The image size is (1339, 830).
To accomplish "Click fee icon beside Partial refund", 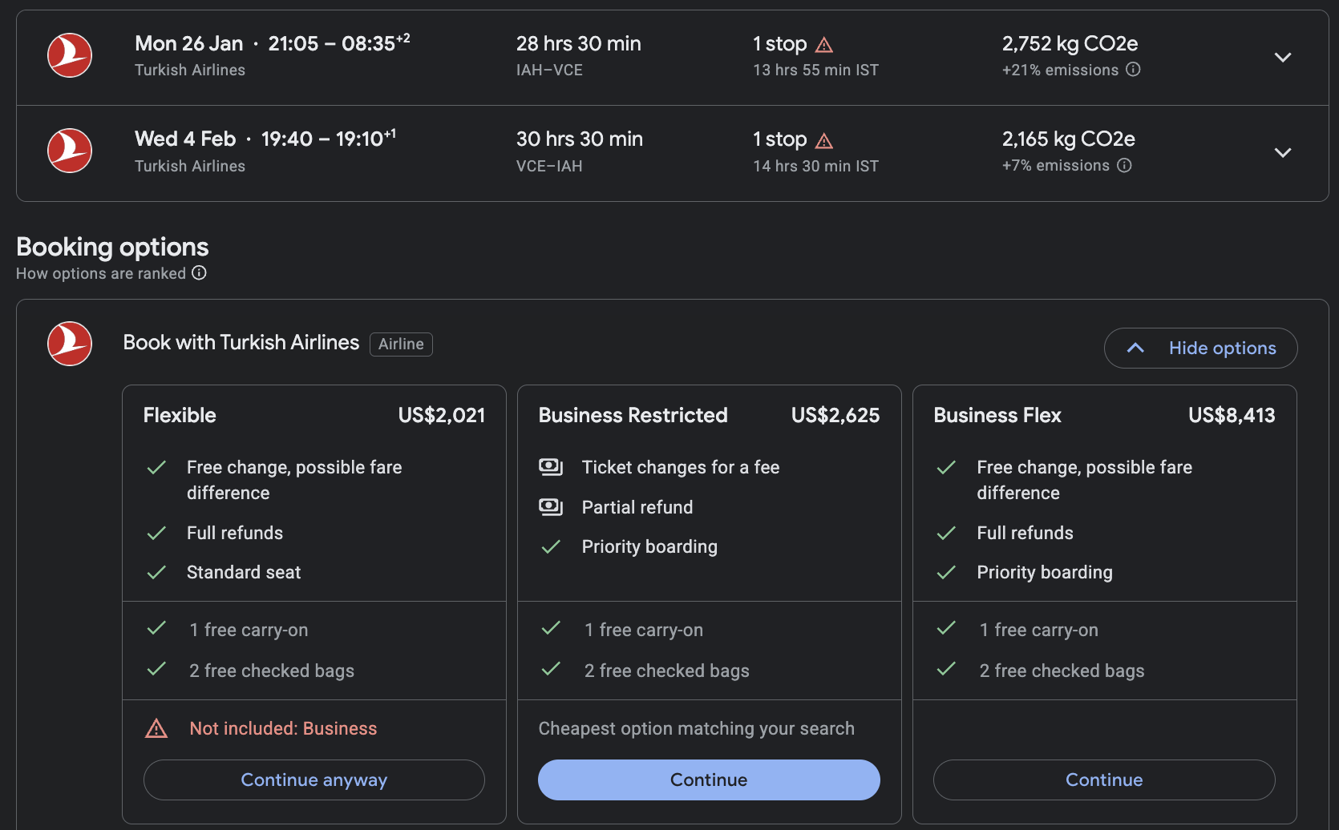I will [x=551, y=507].
